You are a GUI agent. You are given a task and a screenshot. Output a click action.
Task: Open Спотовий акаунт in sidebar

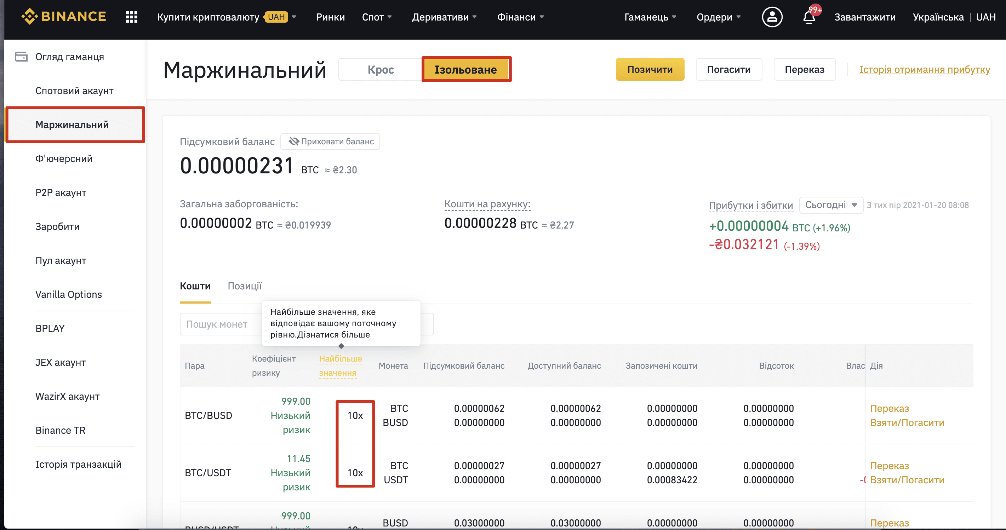click(74, 91)
